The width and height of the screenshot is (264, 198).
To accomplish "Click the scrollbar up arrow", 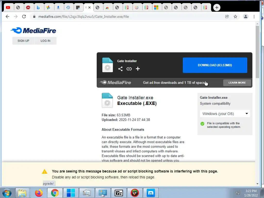I will point(257,24).
